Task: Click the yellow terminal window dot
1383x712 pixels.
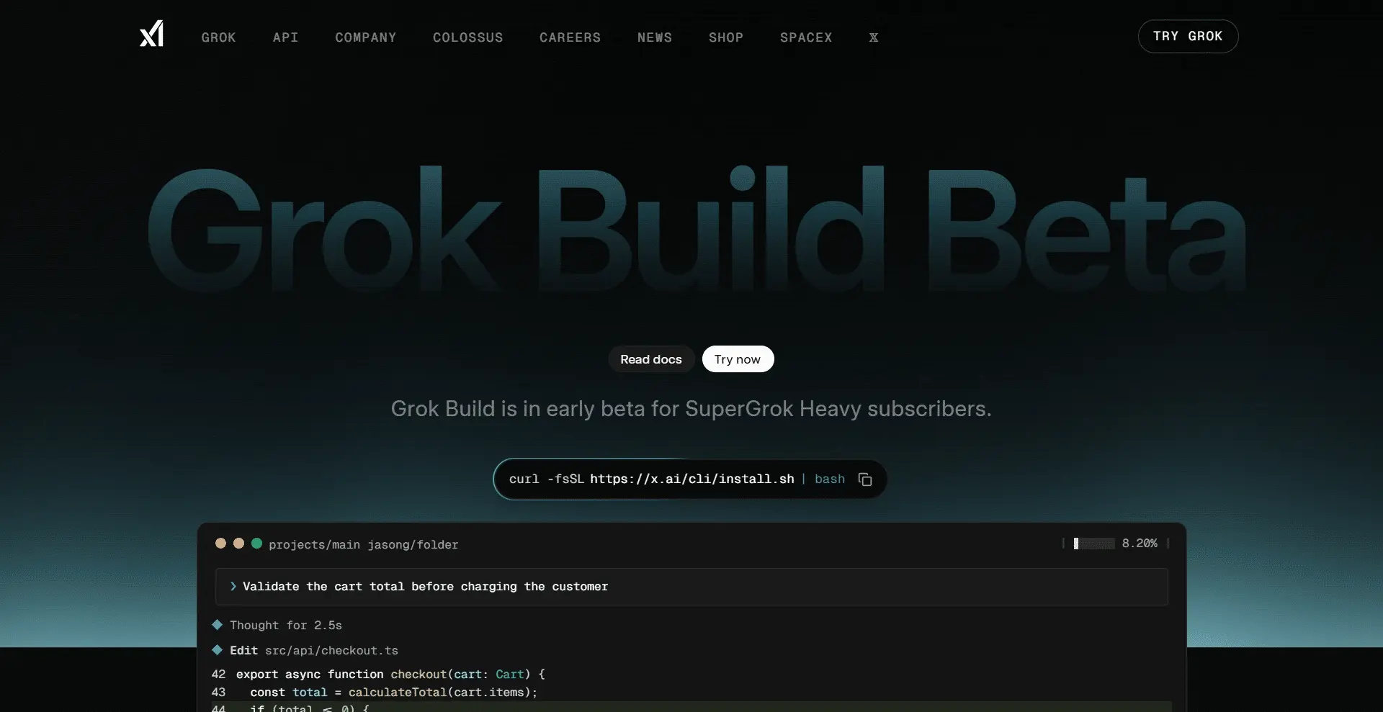Action: point(238,544)
